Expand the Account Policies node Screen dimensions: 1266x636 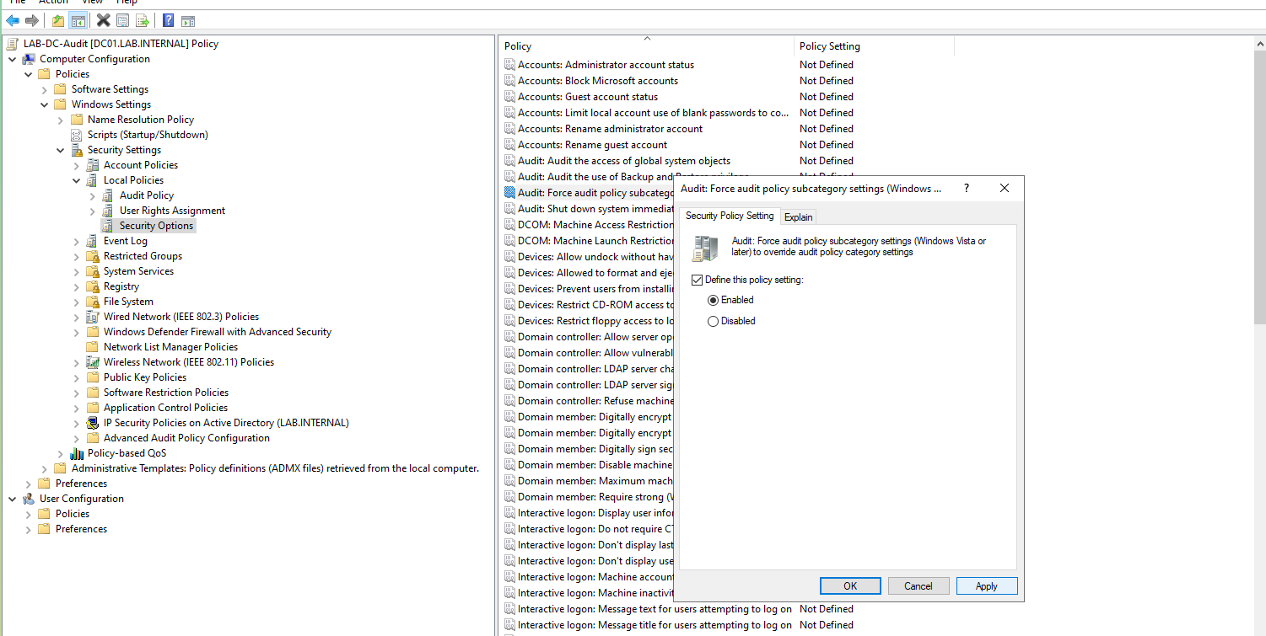(x=77, y=165)
